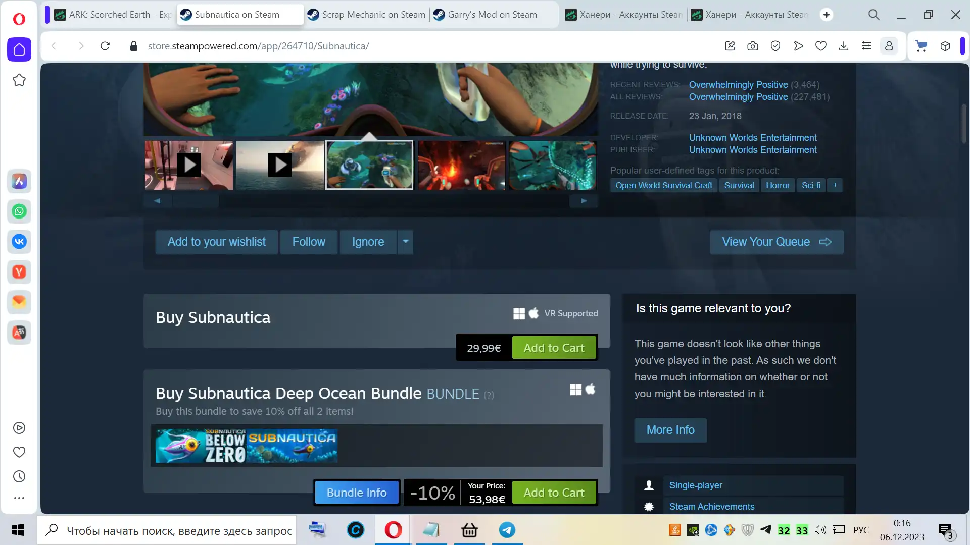Add a tag with the plus button
This screenshot has width=970, height=545.
[x=835, y=185]
